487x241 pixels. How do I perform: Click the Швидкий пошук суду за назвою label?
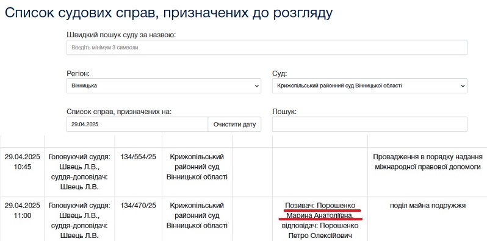(x=121, y=35)
